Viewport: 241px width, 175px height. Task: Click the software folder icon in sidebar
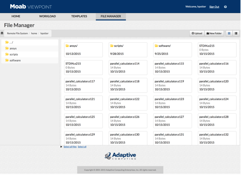click(x=7, y=60)
